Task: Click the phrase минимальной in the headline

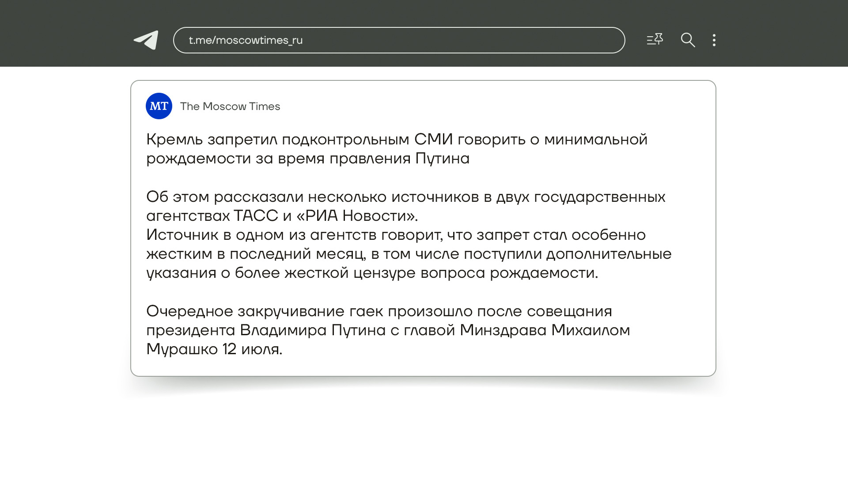Action: coord(595,140)
